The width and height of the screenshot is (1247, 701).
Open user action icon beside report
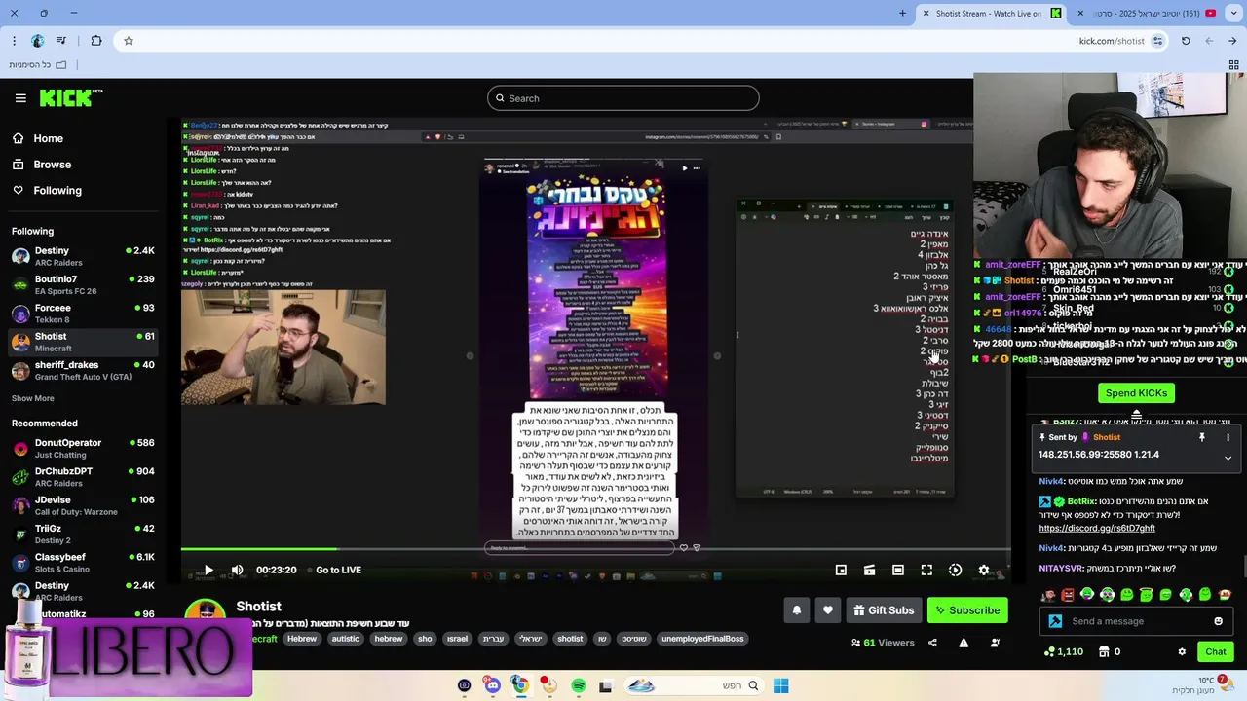[995, 643]
